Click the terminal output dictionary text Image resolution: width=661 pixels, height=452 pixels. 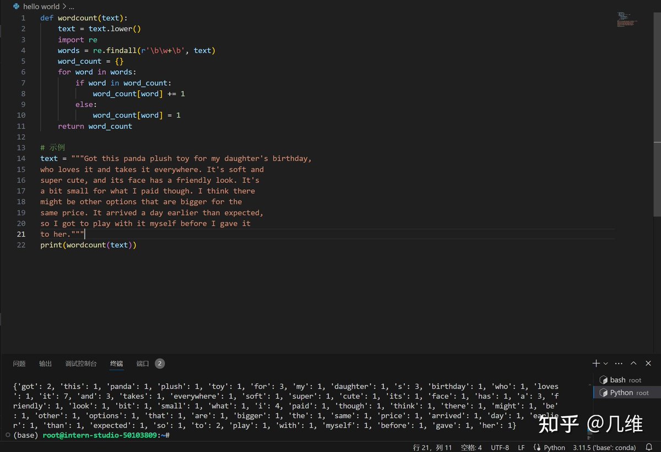(286, 406)
